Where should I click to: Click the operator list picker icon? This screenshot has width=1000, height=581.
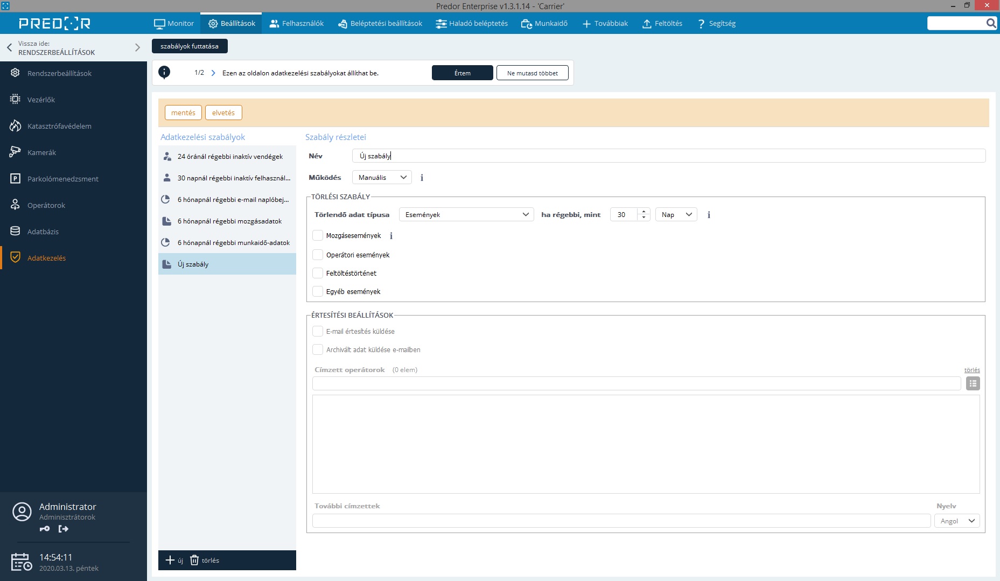[x=973, y=383]
